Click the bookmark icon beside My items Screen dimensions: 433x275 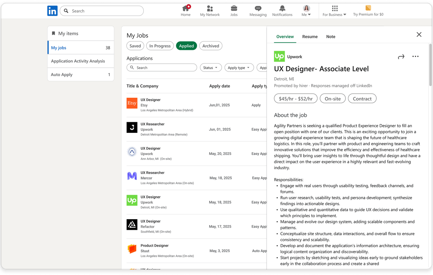point(54,33)
